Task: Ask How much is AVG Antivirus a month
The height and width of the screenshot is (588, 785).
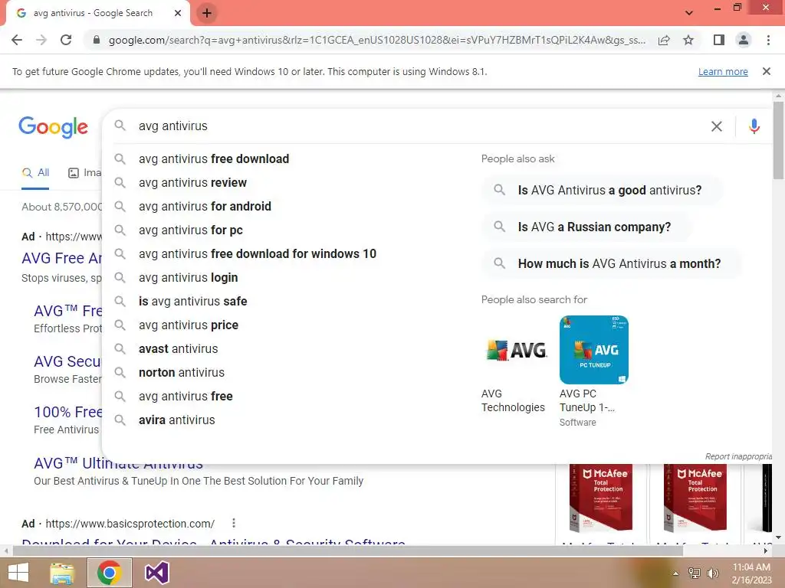Action: pos(612,263)
